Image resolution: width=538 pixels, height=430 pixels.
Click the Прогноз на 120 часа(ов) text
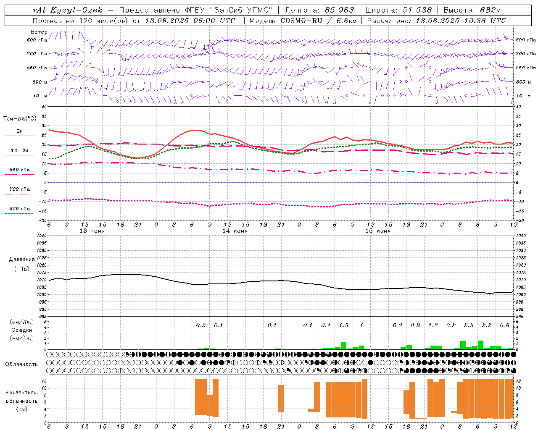(x=81, y=21)
